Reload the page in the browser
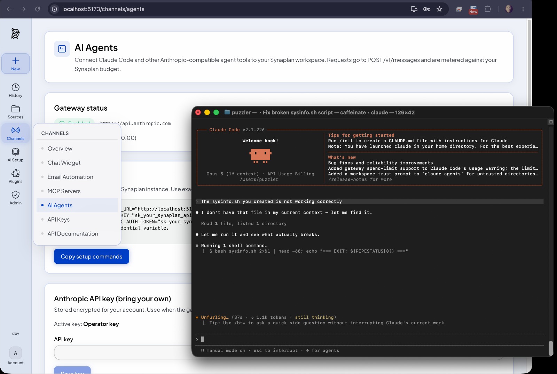The height and width of the screenshot is (374, 557). point(38,9)
